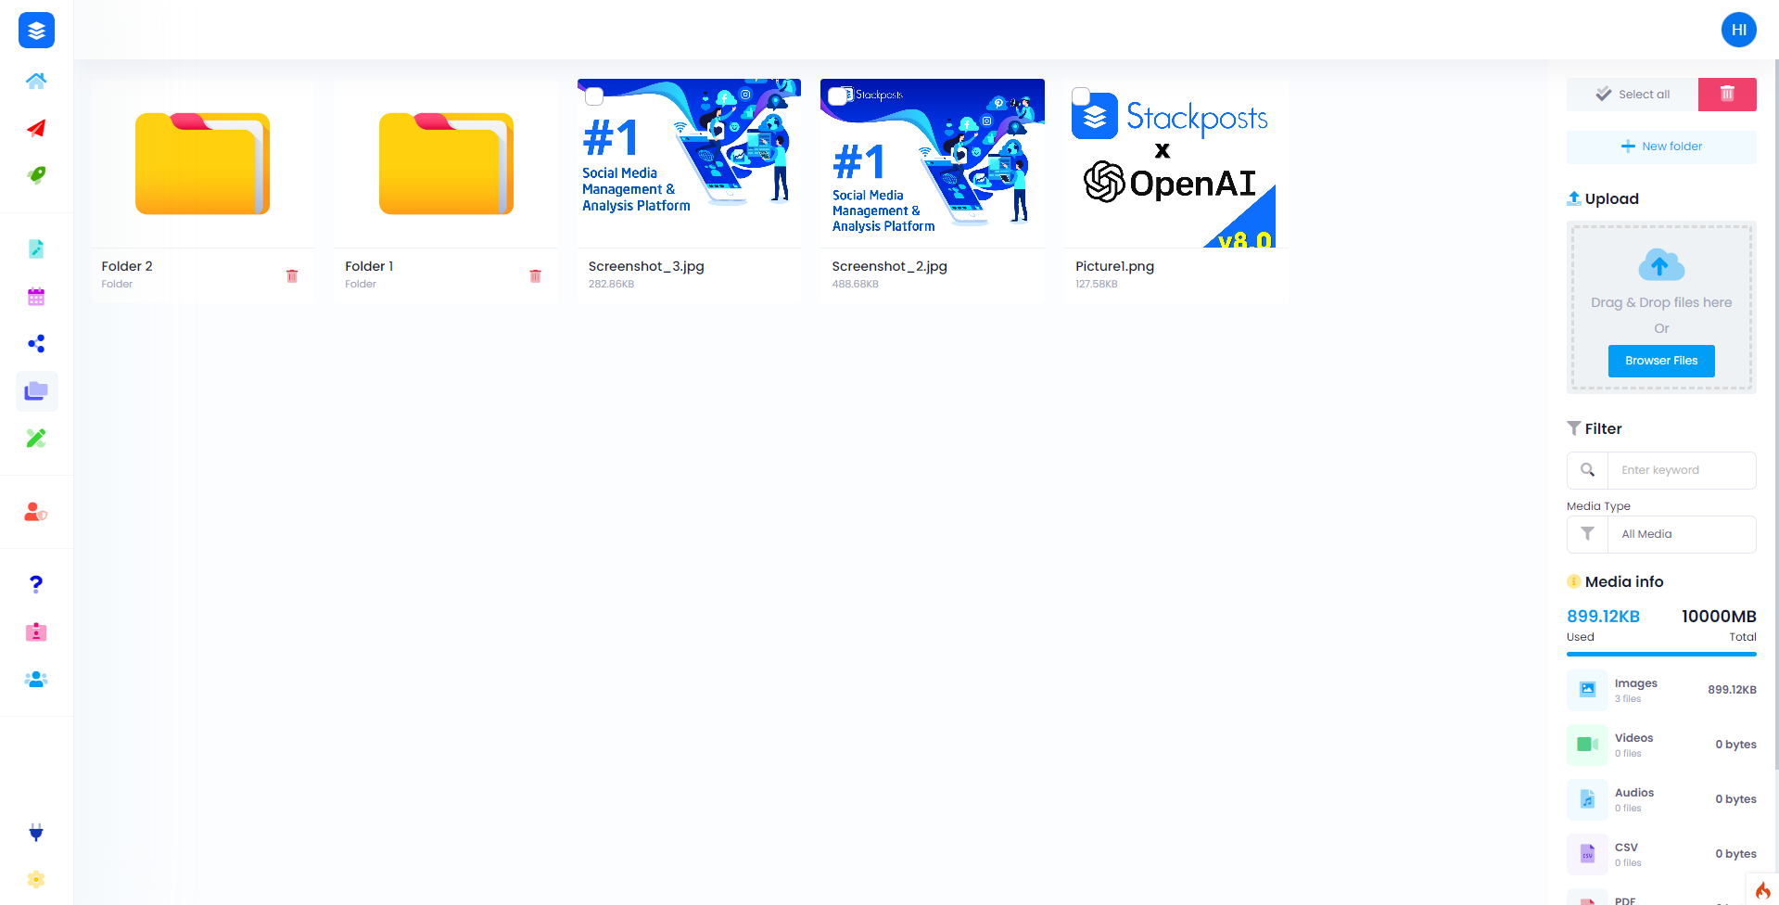Click the 282.86KB file size text
Viewport: 1779px width, 905px height.
coord(611,285)
